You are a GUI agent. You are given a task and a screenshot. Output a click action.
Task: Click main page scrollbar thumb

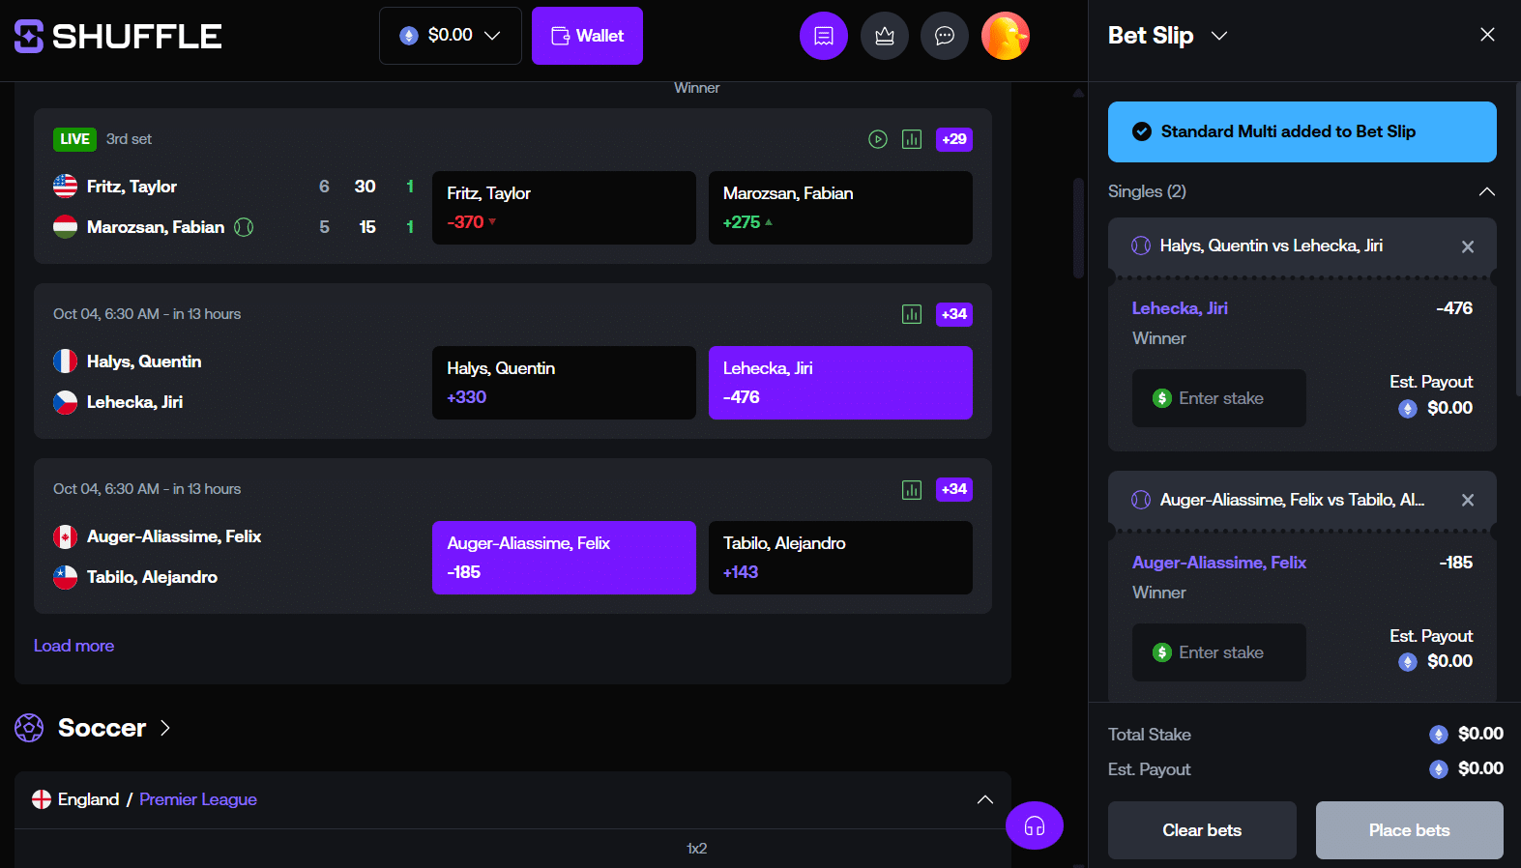coord(1078,227)
